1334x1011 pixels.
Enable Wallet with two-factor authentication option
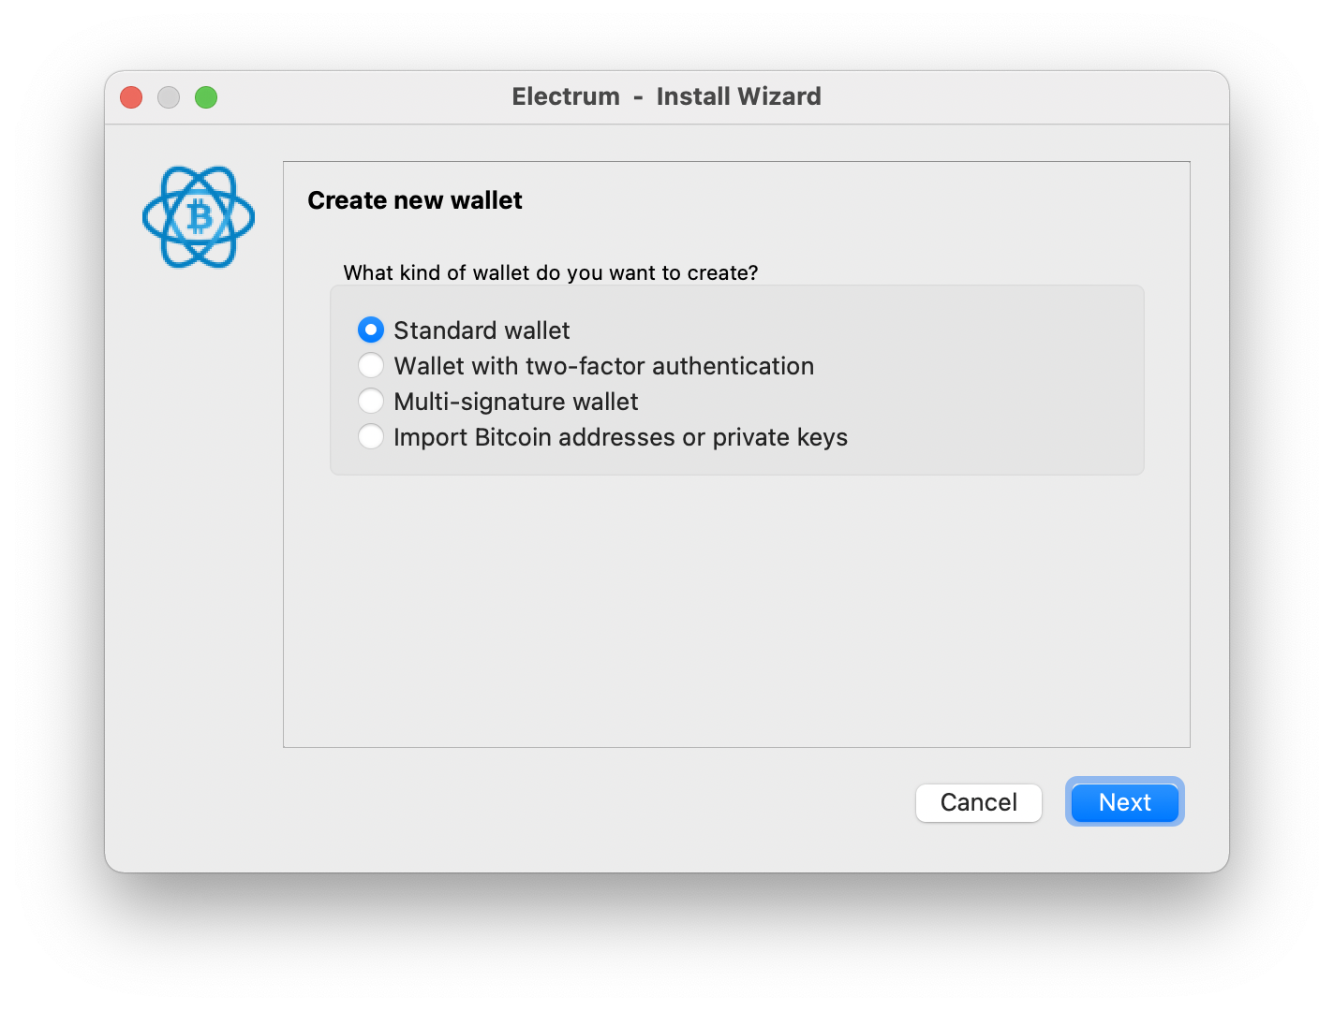tap(371, 365)
